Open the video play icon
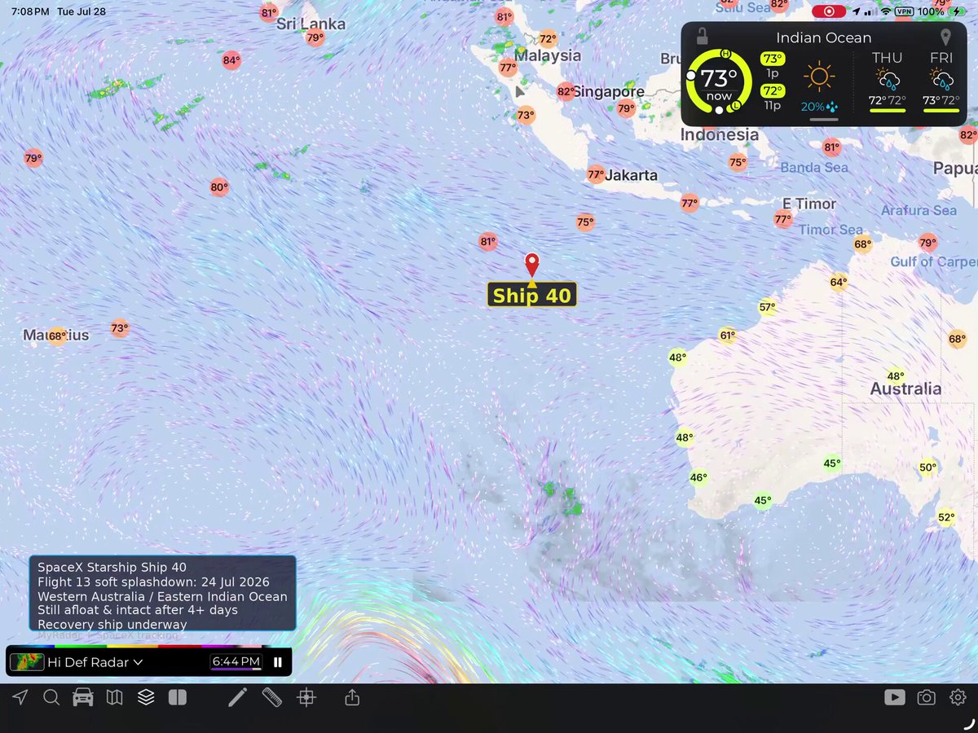Viewport: 978px width, 733px height. coord(894,697)
